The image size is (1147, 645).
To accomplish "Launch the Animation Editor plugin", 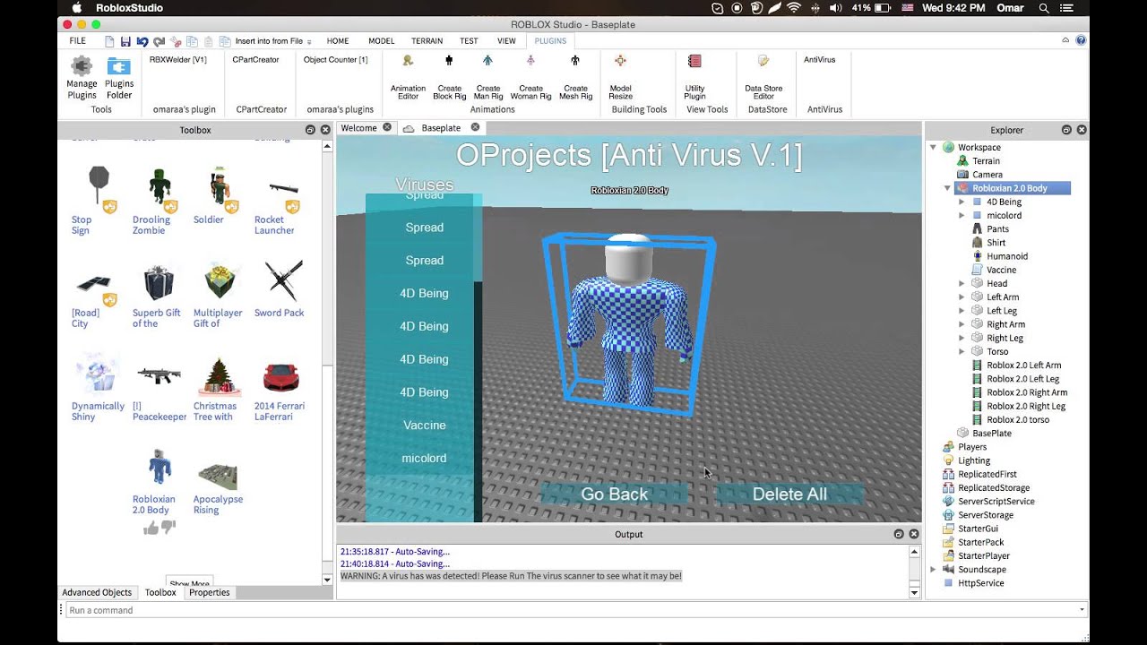I will [408, 77].
